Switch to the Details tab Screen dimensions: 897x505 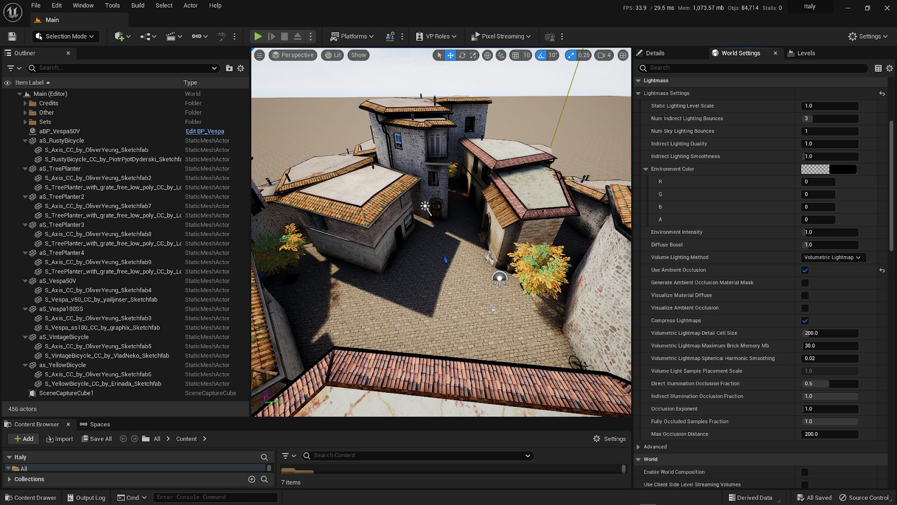point(654,53)
